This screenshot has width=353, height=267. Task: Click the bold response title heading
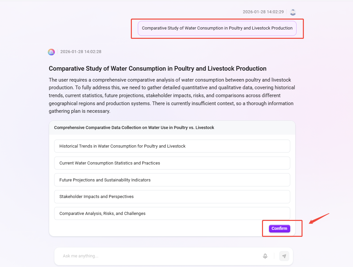click(x=157, y=69)
